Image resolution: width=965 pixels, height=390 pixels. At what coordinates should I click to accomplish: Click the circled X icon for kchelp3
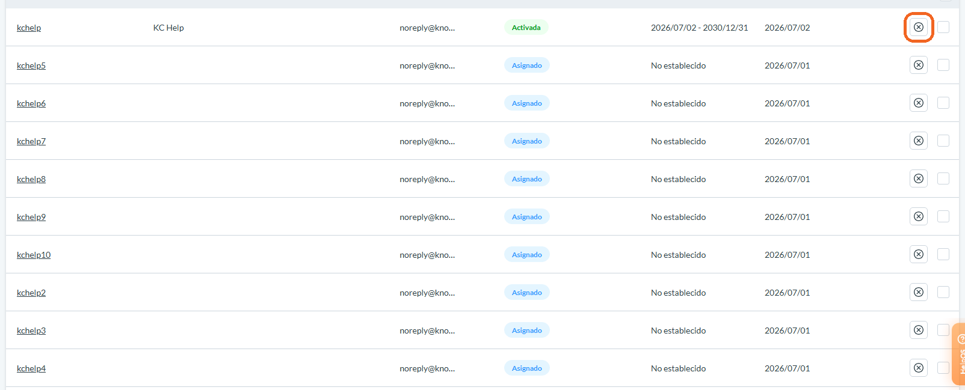[919, 330]
